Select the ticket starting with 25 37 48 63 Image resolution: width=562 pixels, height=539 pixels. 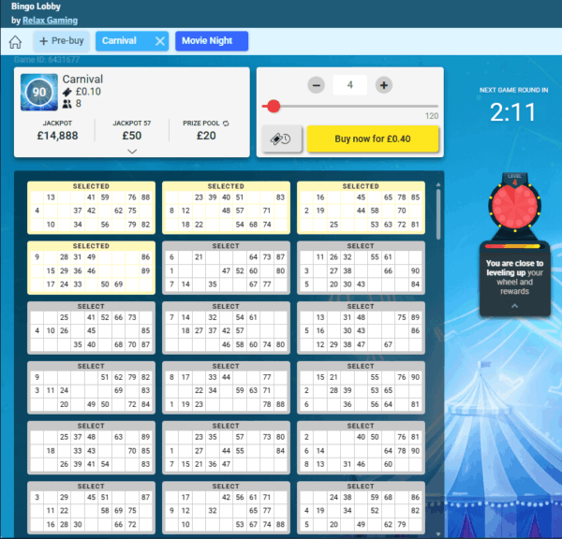[x=92, y=447]
